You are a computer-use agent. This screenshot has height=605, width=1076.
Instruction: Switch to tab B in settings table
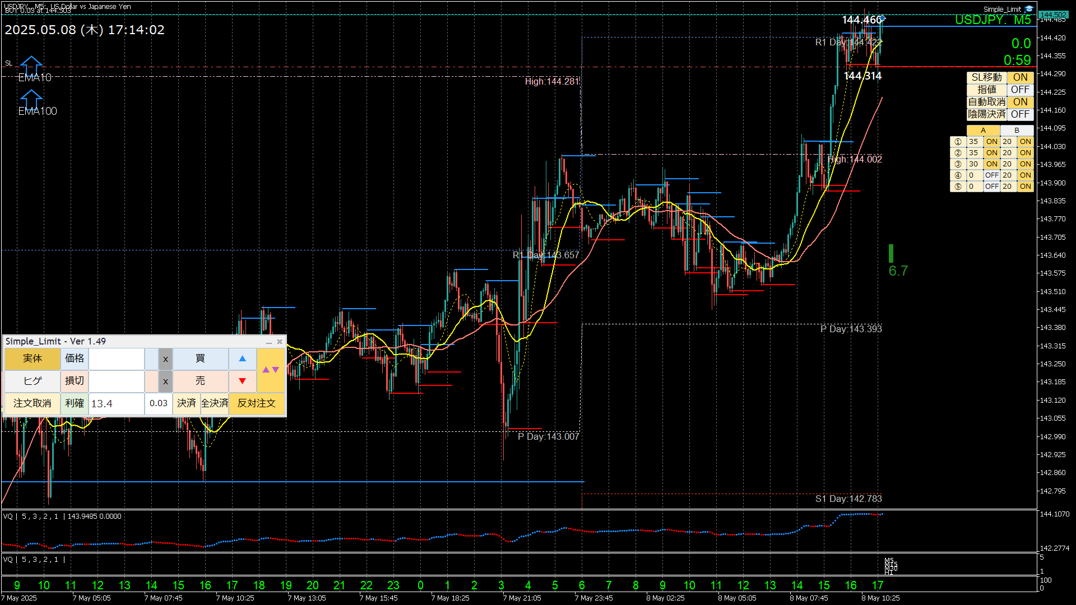point(1017,131)
